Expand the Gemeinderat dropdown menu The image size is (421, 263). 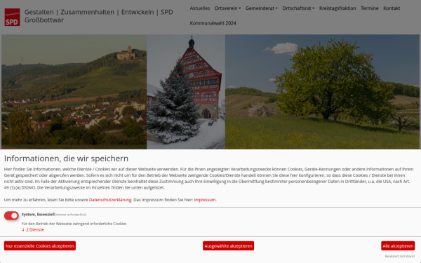[x=262, y=8]
